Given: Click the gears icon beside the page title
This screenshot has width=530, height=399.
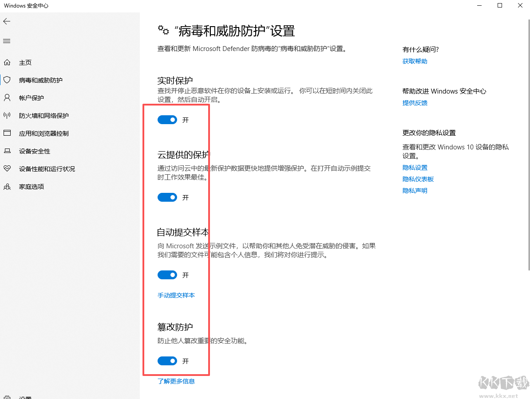Looking at the screenshot, I should pos(164,31).
